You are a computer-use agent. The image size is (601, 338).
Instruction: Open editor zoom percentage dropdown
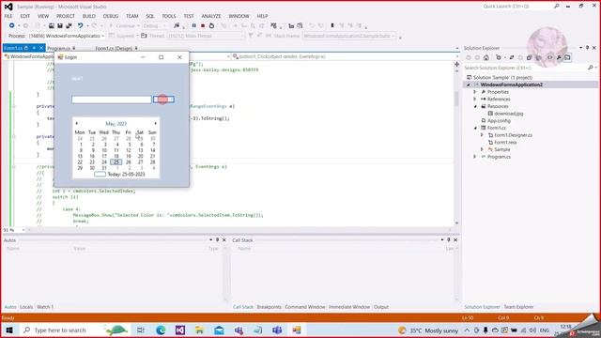(23, 230)
